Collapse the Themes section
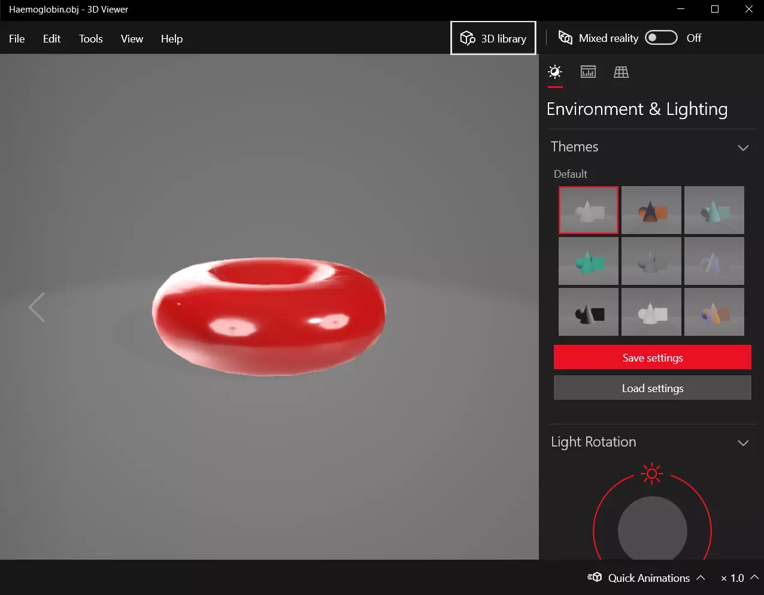 [x=743, y=148]
